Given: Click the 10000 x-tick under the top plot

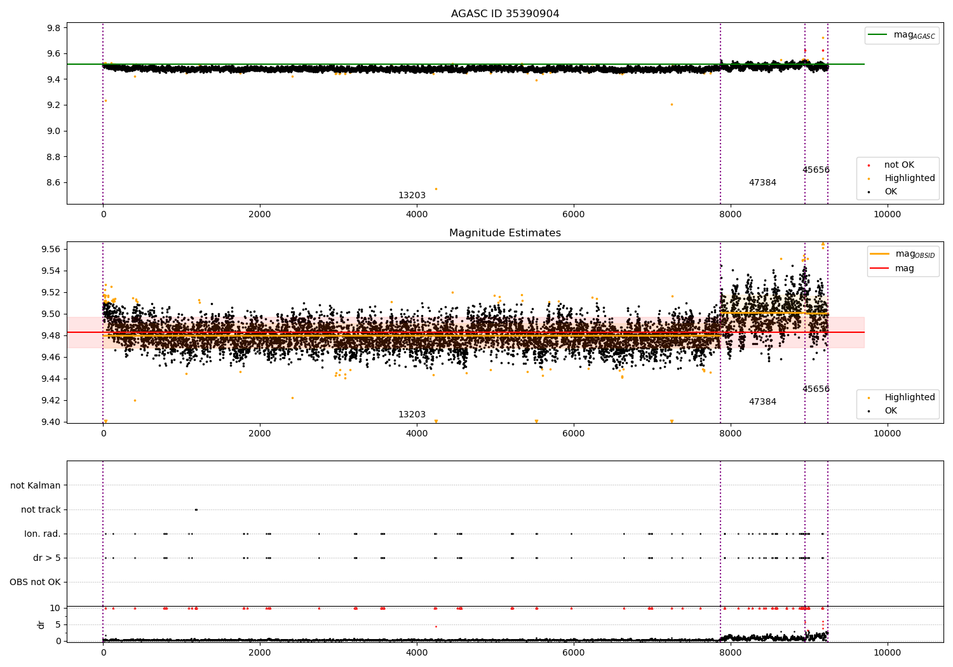Looking at the screenshot, I should [888, 214].
